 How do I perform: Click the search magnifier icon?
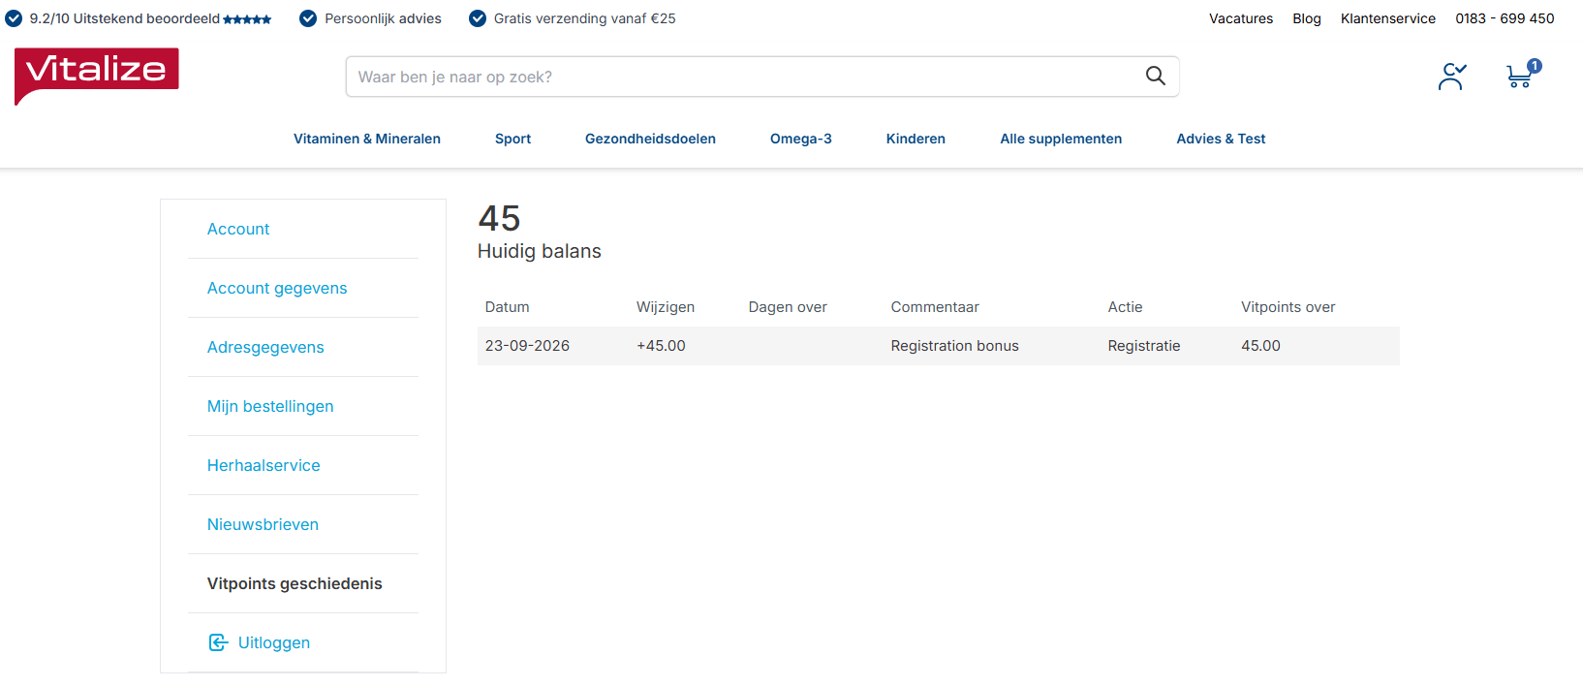(x=1155, y=76)
